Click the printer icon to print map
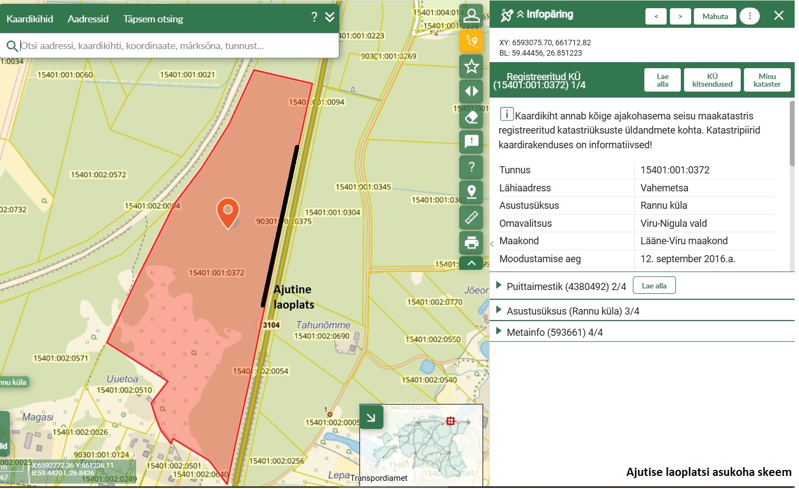Viewport: 799px width, 489px height. pyautogui.click(x=471, y=243)
